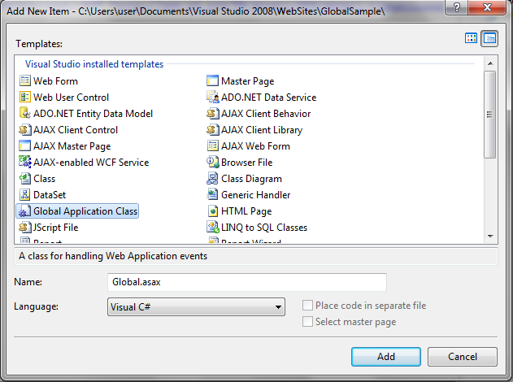Viewport: 513px width, 382px height.
Task: Open the Language dropdown
Action: [x=278, y=306]
